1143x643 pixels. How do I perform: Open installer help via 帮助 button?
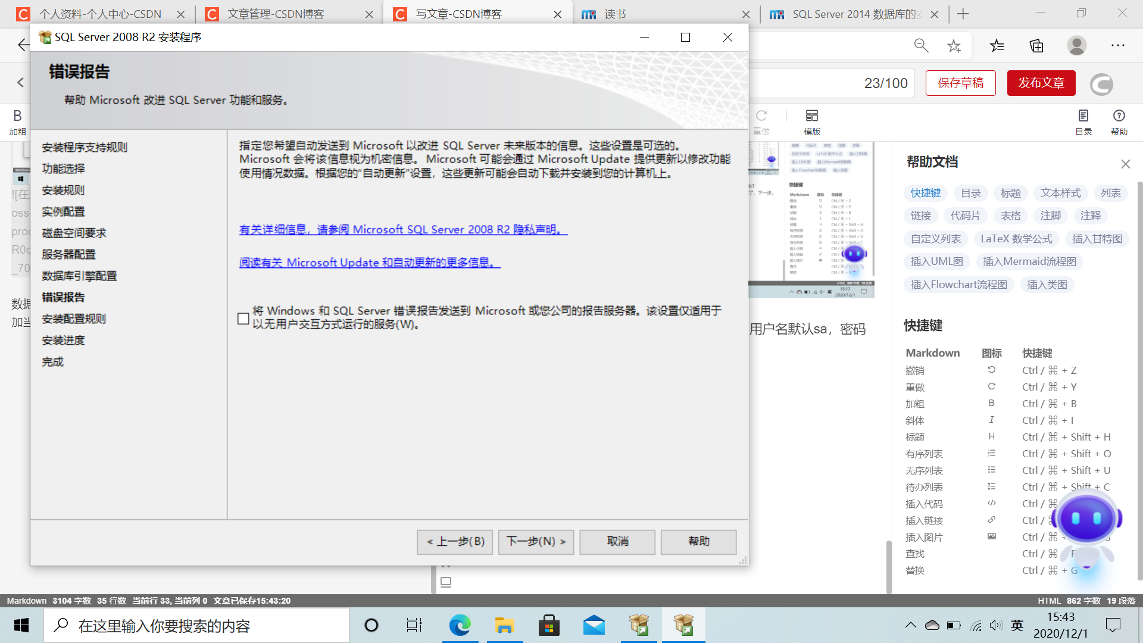point(698,542)
